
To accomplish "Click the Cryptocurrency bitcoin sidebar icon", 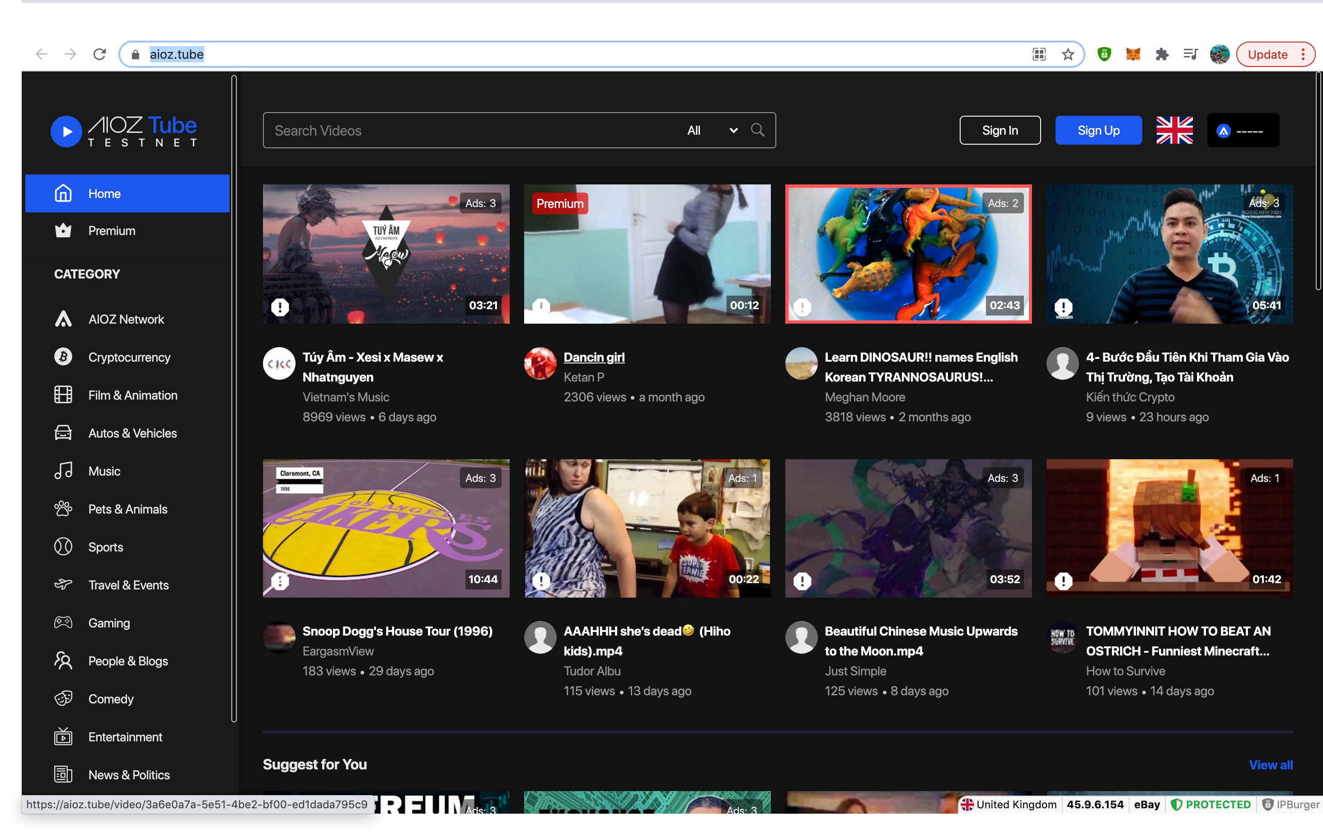I will point(63,357).
